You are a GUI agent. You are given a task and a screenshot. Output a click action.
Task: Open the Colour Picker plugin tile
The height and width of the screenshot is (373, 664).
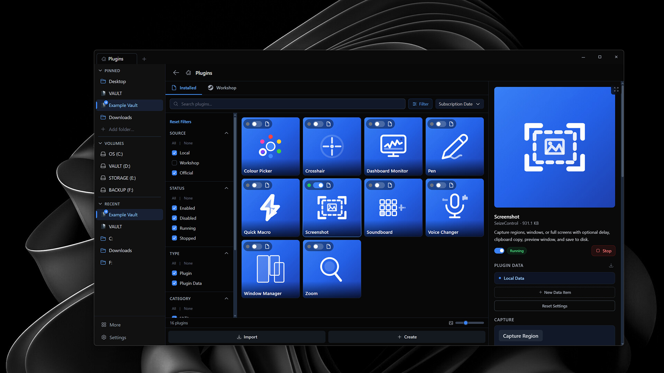(270, 146)
